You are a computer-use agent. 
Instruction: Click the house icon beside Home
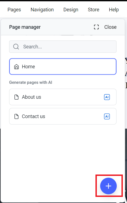pos(16,67)
